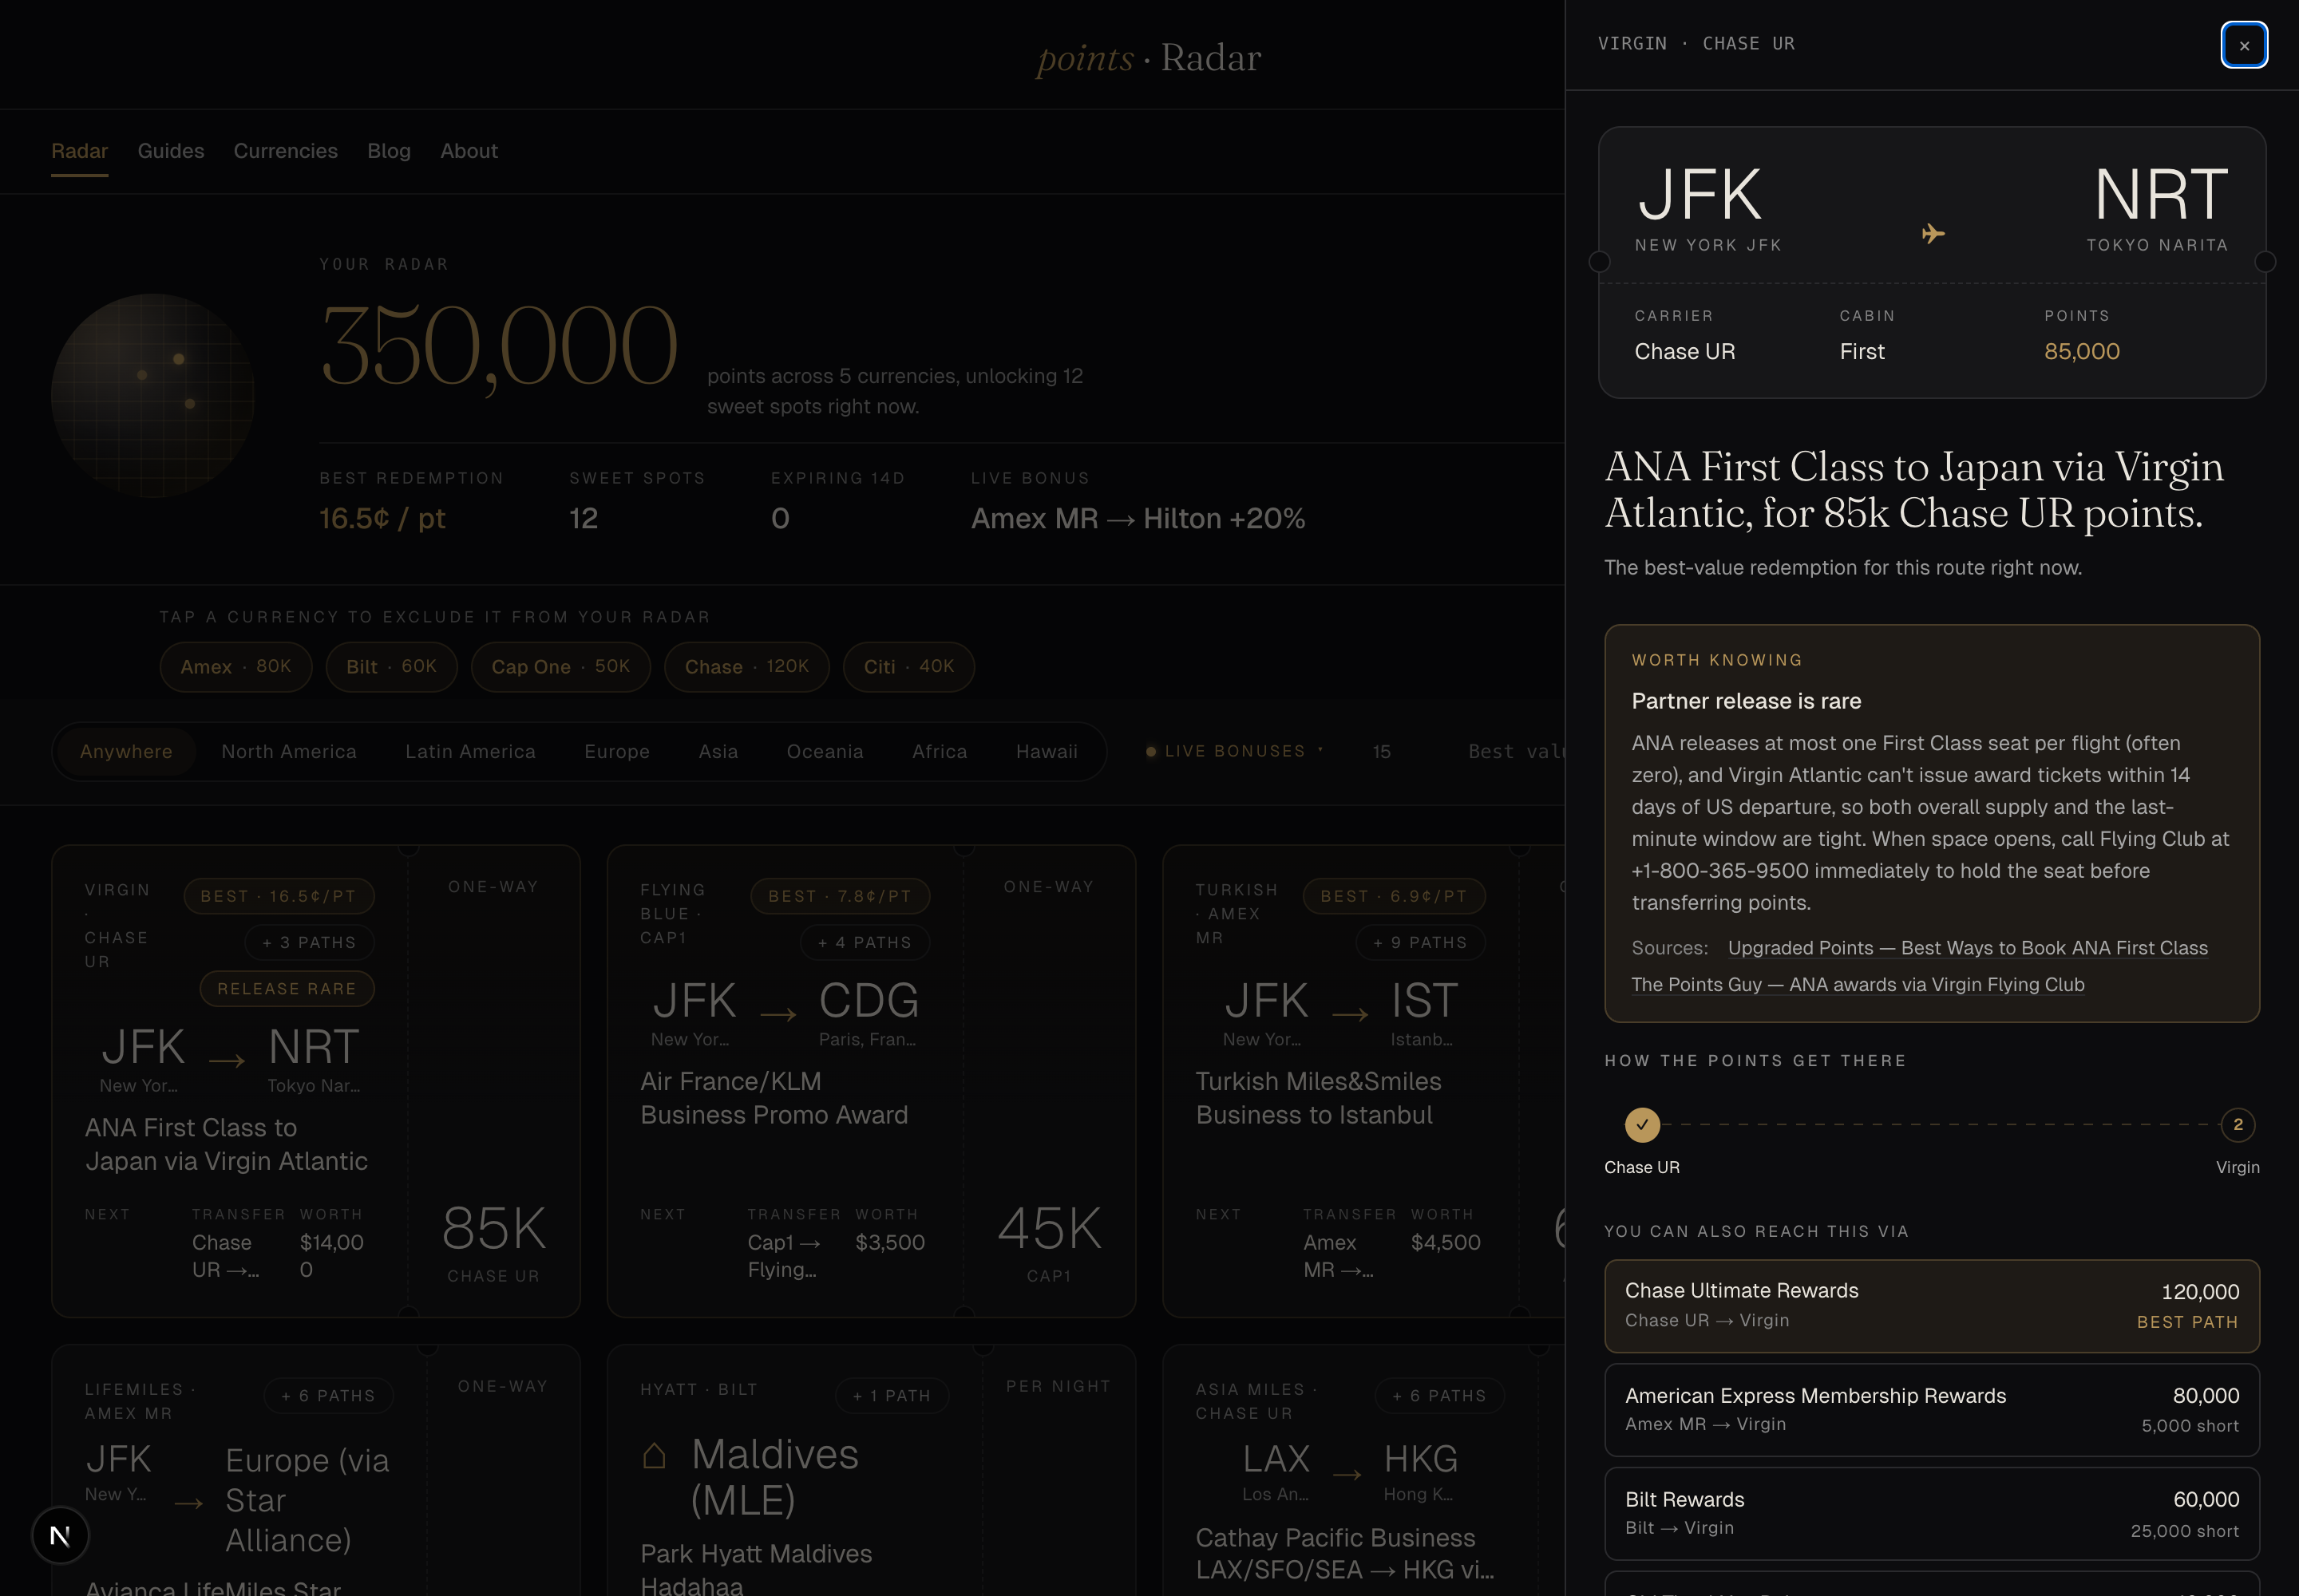Expand + 6 paths on Asia Miles card

(x=1439, y=1395)
